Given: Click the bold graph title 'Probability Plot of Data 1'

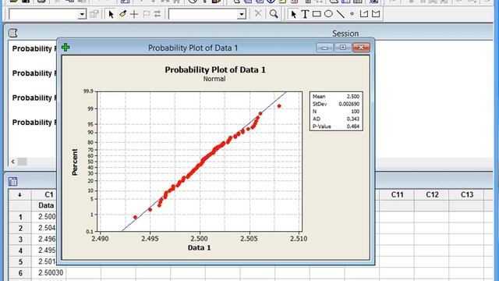Looking at the screenshot, I should (x=215, y=69).
